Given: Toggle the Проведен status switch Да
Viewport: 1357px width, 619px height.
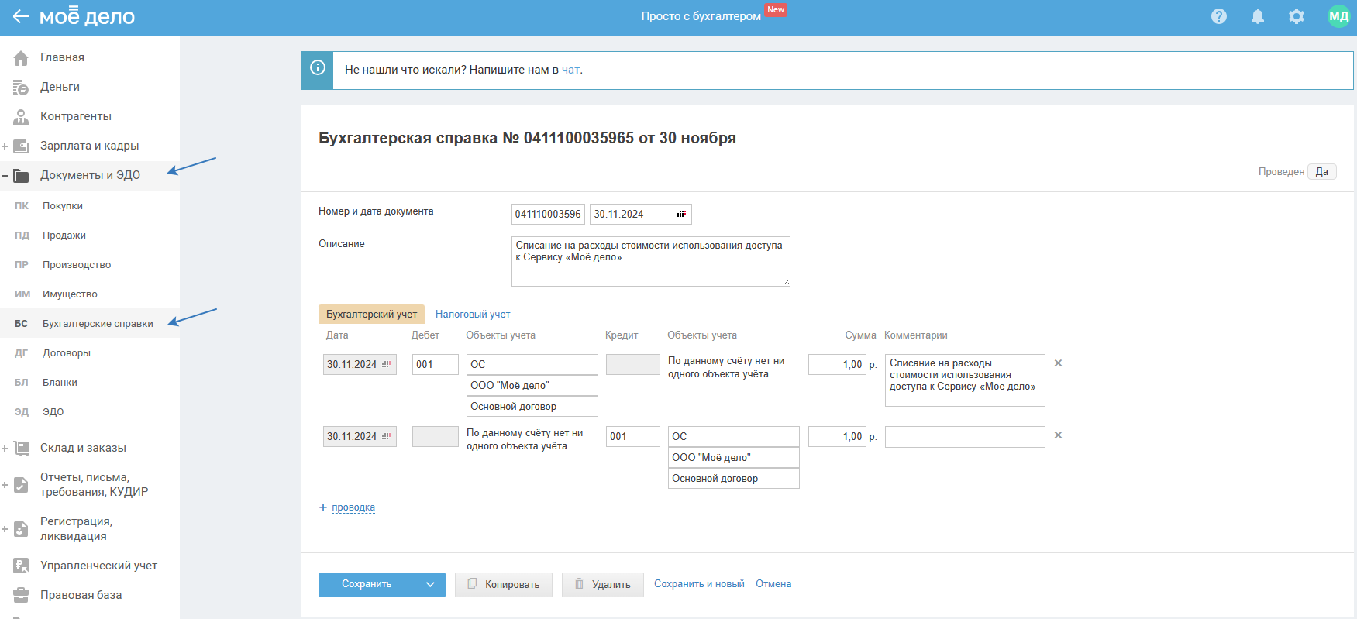Looking at the screenshot, I should click(1321, 172).
